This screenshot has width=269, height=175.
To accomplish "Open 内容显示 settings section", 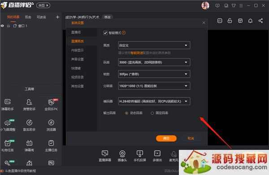I will click(x=82, y=50).
